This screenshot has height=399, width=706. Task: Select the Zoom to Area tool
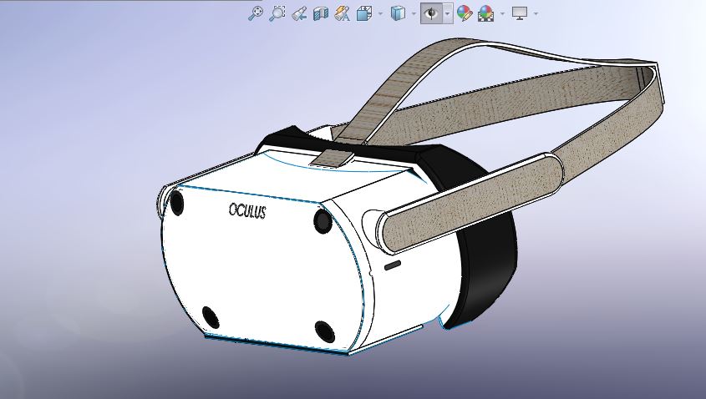pyautogui.click(x=277, y=13)
